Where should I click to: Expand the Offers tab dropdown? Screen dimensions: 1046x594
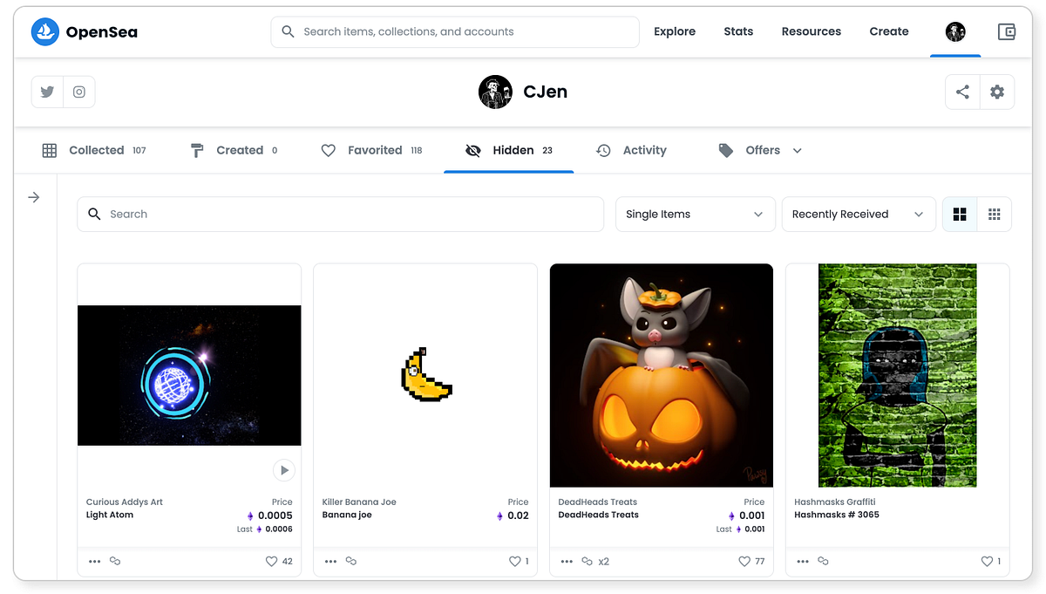tap(797, 150)
